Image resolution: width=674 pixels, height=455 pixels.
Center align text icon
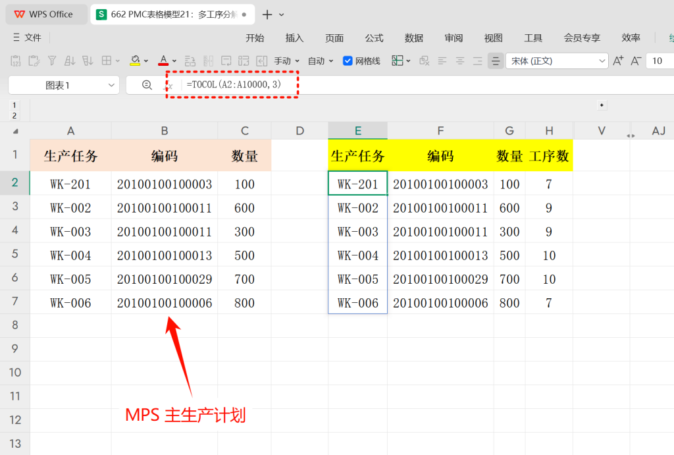point(460,61)
